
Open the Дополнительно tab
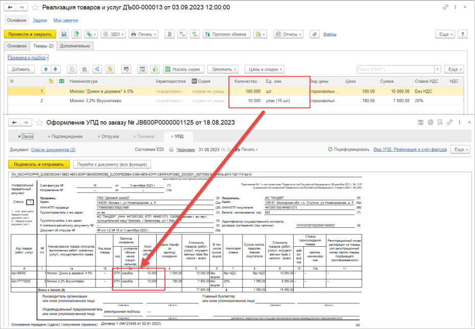pyautogui.click(x=75, y=46)
